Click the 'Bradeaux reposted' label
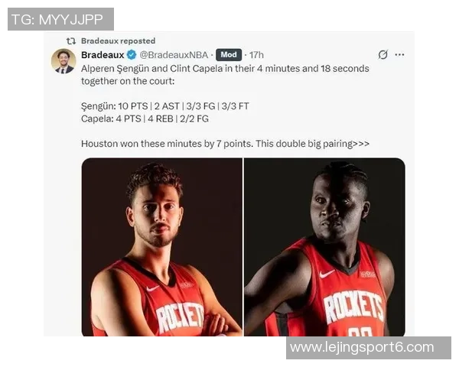The width and height of the screenshot is (459, 367). pyautogui.click(x=119, y=41)
